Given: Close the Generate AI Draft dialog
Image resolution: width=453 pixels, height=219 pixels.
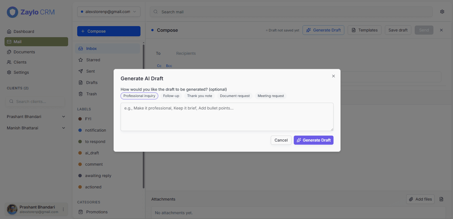Looking at the screenshot, I should click(x=333, y=76).
